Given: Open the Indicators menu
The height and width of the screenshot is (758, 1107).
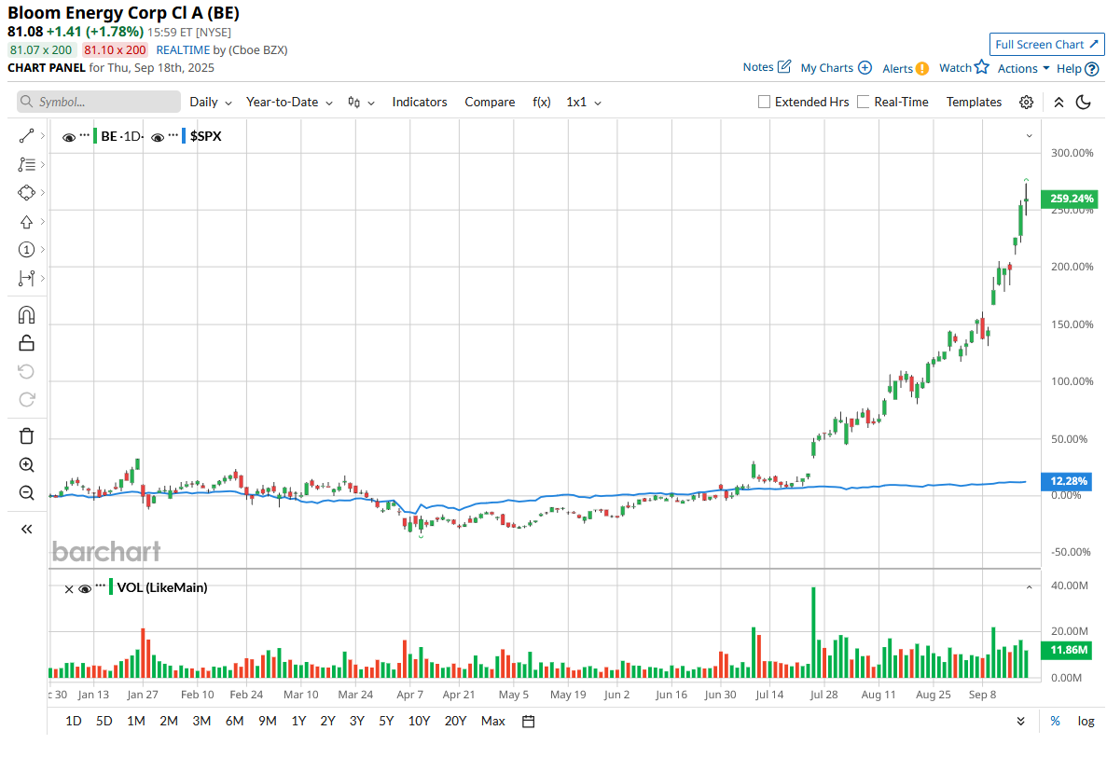Looking at the screenshot, I should pyautogui.click(x=420, y=103).
